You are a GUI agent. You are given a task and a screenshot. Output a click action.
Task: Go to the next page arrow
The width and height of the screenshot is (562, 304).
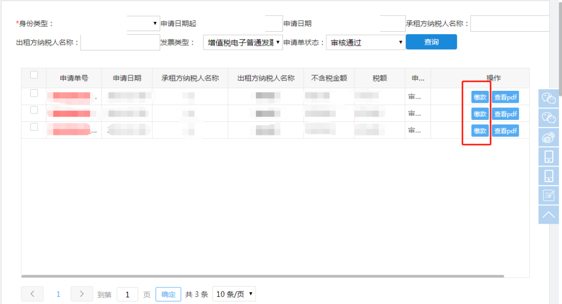tap(82, 294)
